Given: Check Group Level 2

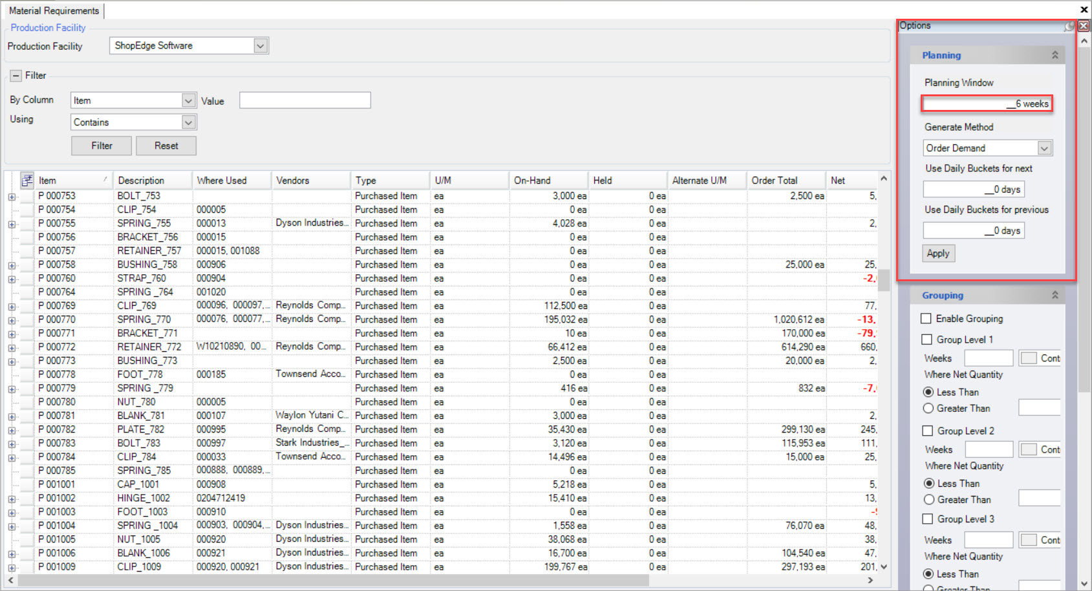Looking at the screenshot, I should (x=928, y=431).
